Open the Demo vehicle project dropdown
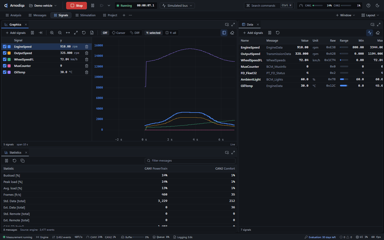 click(x=43, y=6)
